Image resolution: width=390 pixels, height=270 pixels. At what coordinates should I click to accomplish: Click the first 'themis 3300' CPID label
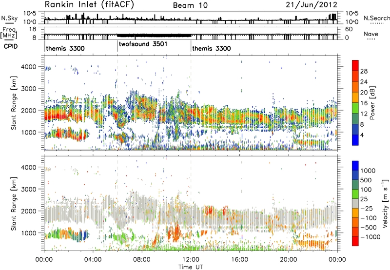[65, 48]
